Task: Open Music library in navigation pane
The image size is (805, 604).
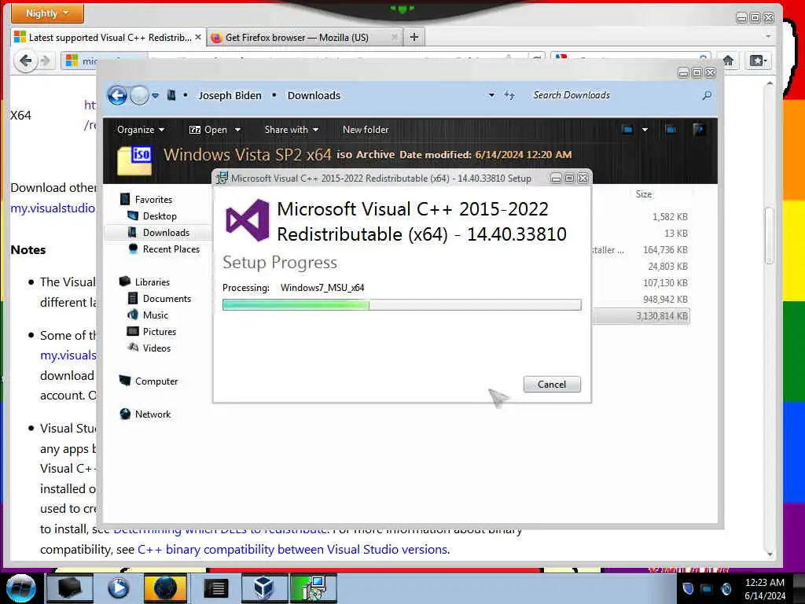Action: (155, 315)
